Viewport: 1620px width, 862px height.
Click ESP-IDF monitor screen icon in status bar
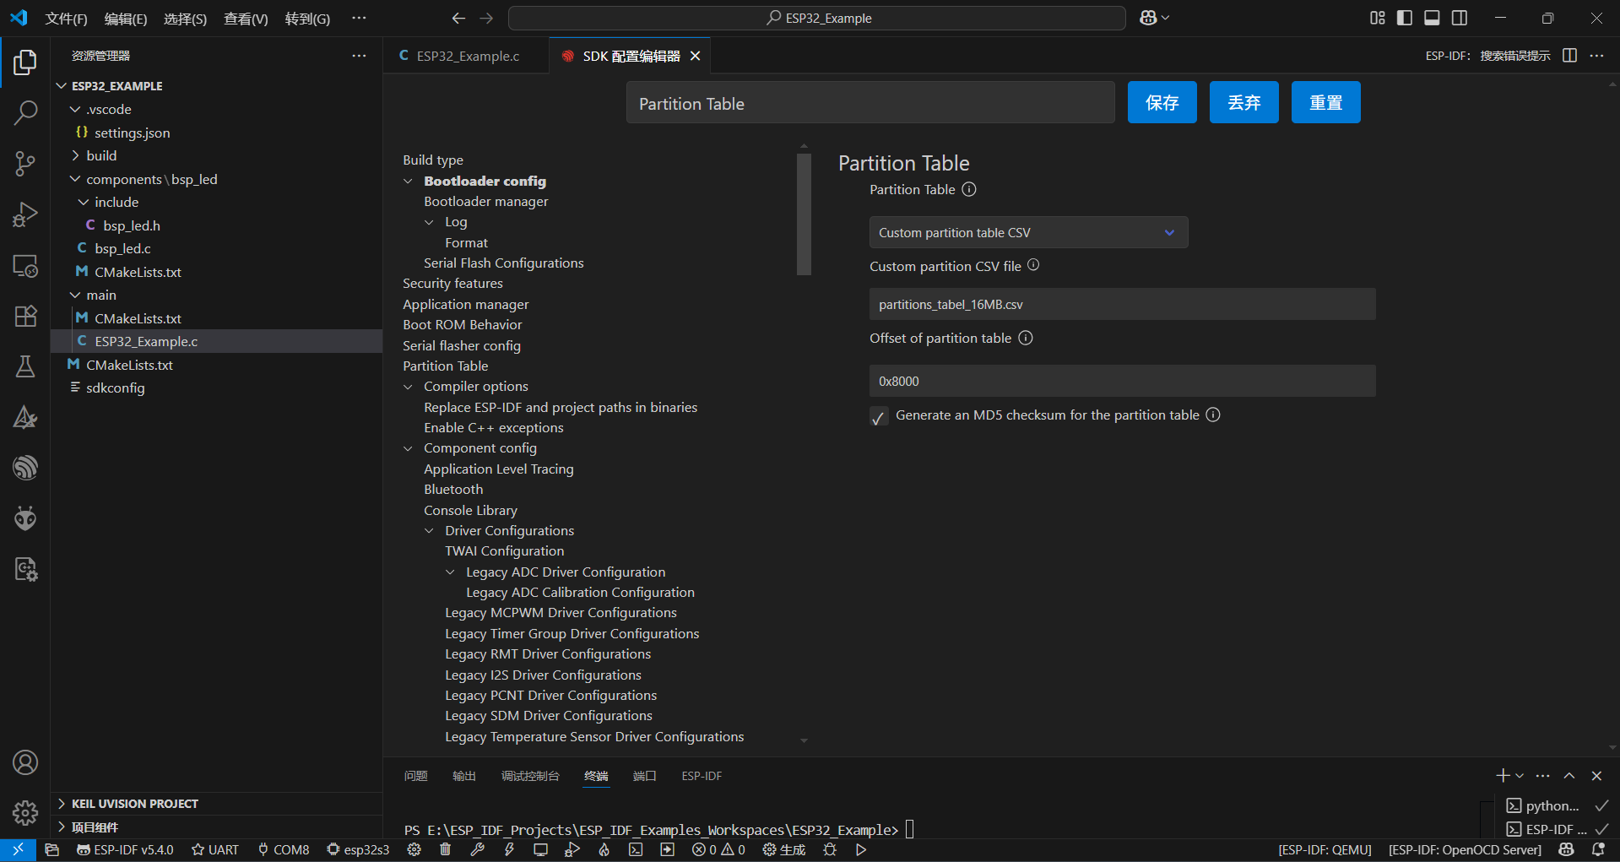[540, 849]
